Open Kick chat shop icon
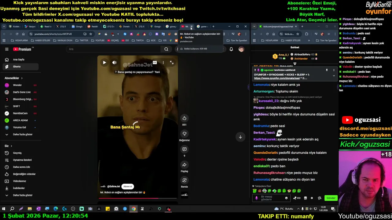Screen dimensions: 392x220 point(305,198)
